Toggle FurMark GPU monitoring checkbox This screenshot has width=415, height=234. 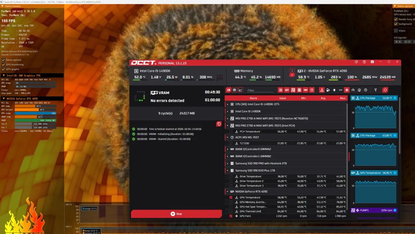pyautogui.click(x=3, y=64)
